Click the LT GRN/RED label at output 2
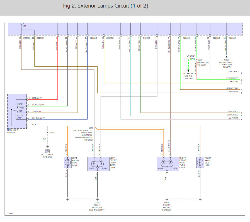Screen dimensions: 250x222 tap(232, 78)
